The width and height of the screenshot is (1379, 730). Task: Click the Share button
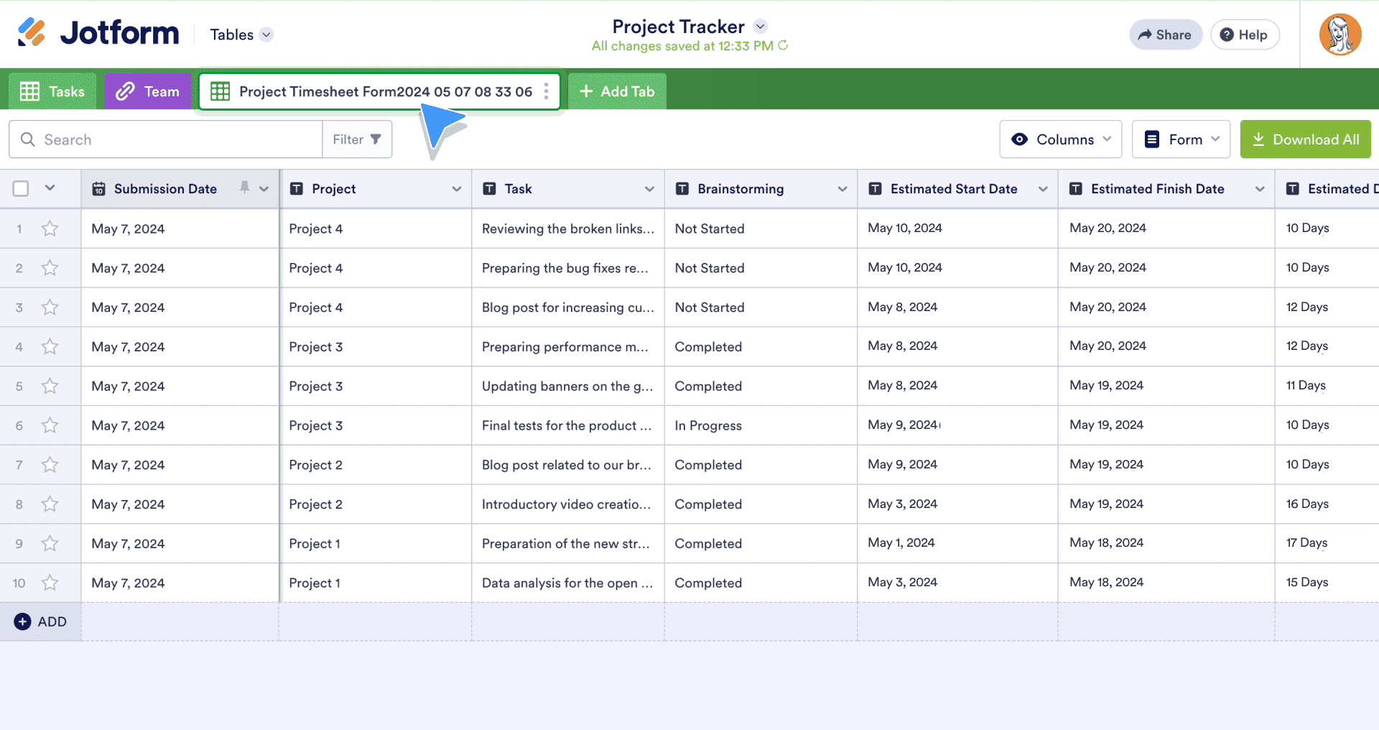[1165, 34]
